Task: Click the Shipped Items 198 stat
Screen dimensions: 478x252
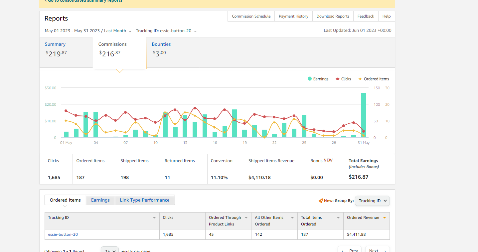Action: (125, 177)
